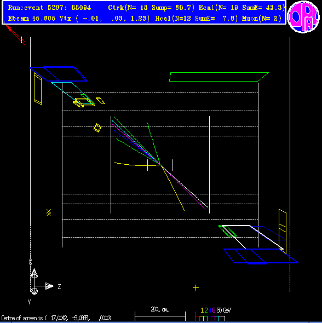The image size is (322, 323).
Task: Select the yellow X marker on the left side
Action: click(x=49, y=213)
